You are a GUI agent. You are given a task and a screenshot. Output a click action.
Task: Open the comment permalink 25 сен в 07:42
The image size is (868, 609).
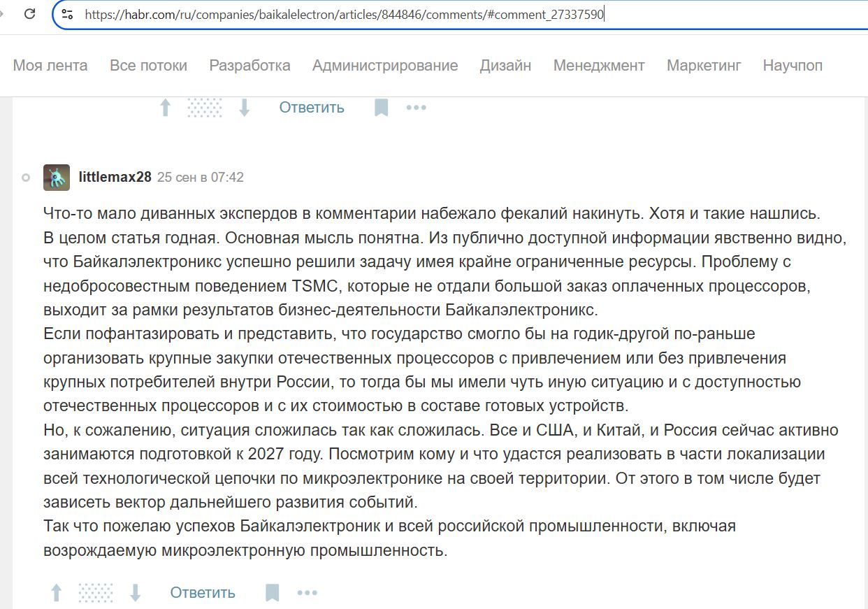tap(201, 178)
